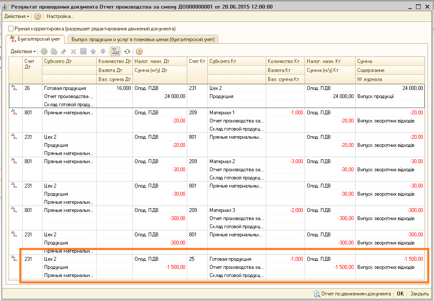Click the Finish editing toolbar icon
This screenshot has height=301, width=434.
tap(83, 51)
